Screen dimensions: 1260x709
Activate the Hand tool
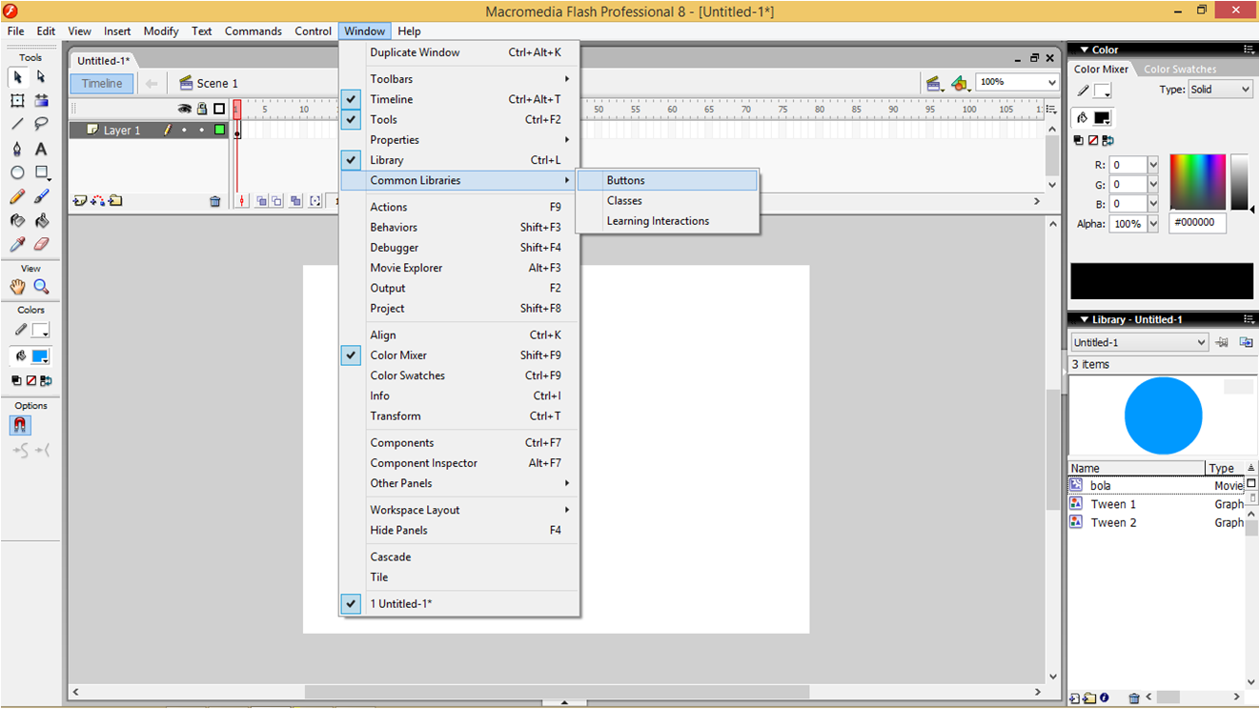coord(17,286)
